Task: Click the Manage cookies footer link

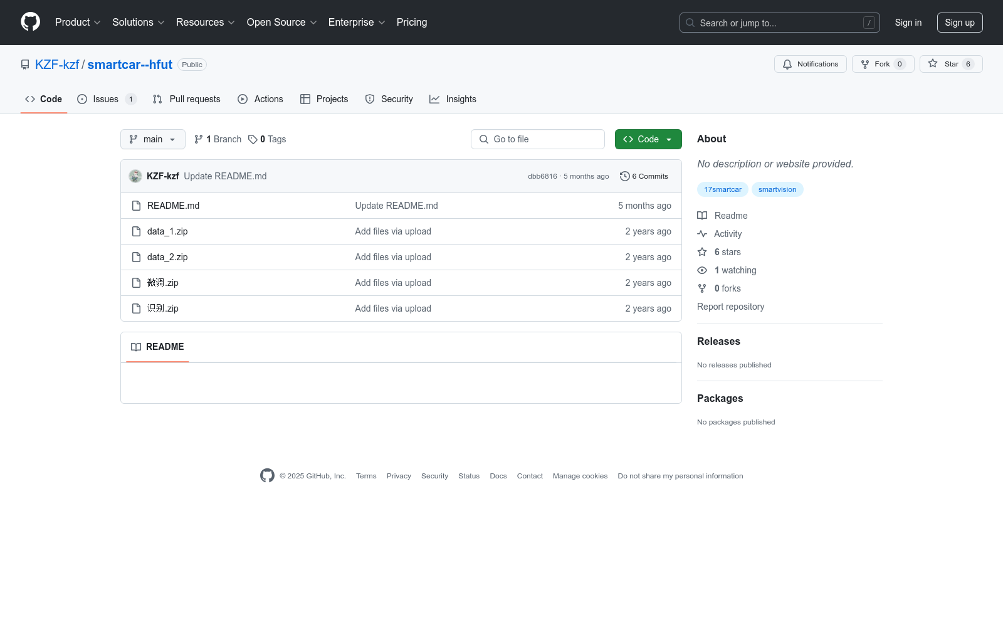Action: [x=580, y=476]
